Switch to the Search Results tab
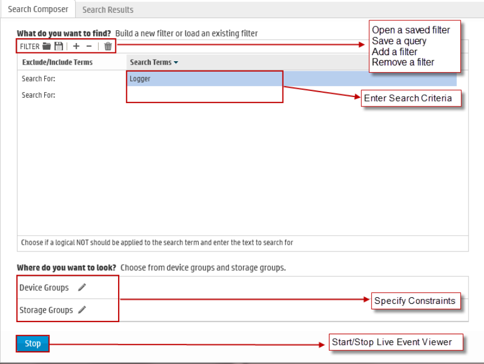Viewport: 484px width, 364px height. [x=108, y=10]
